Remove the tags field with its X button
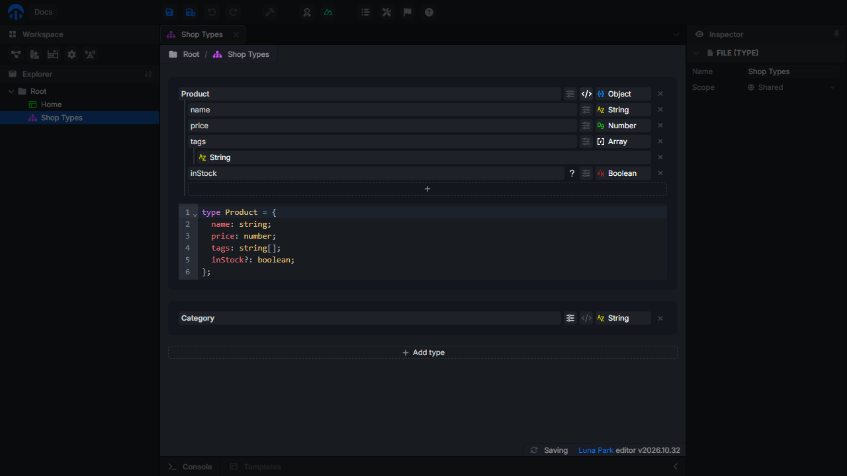The image size is (847, 476). pyautogui.click(x=660, y=141)
